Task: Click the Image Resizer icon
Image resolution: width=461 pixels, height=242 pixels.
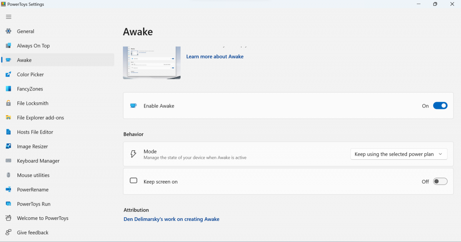Action: [x=9, y=146]
